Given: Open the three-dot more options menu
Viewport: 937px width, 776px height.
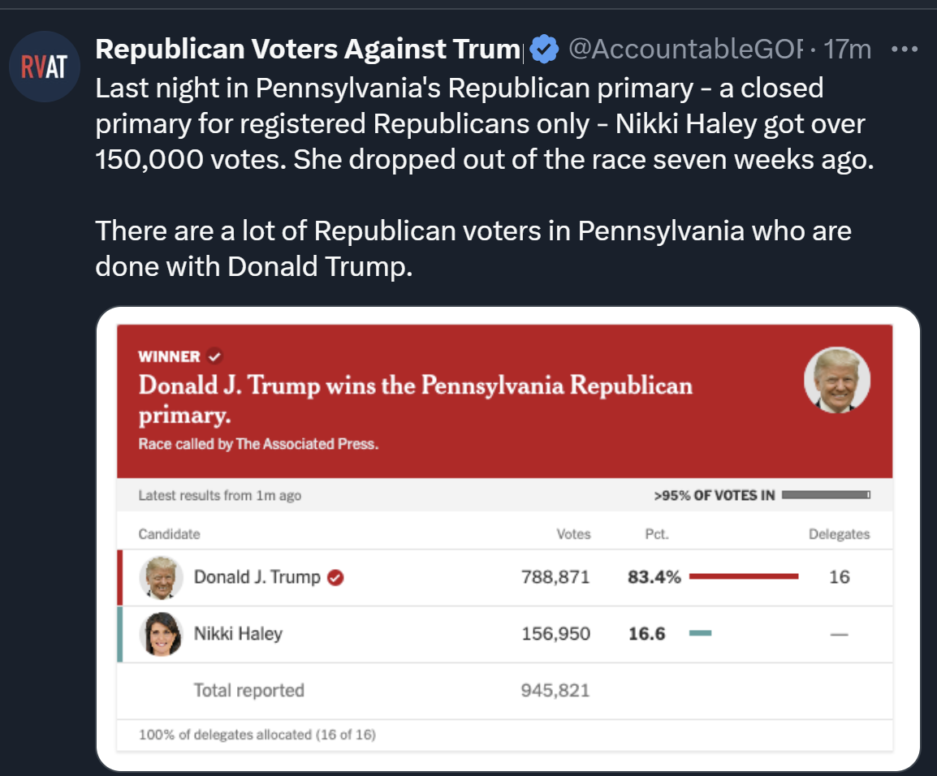Looking at the screenshot, I should (x=905, y=49).
